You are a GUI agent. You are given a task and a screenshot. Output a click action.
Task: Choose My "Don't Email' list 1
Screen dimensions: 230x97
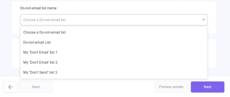pos(114,52)
